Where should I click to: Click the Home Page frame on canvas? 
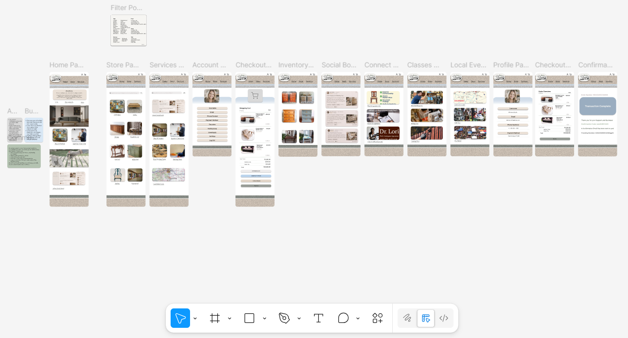pyautogui.click(x=69, y=140)
